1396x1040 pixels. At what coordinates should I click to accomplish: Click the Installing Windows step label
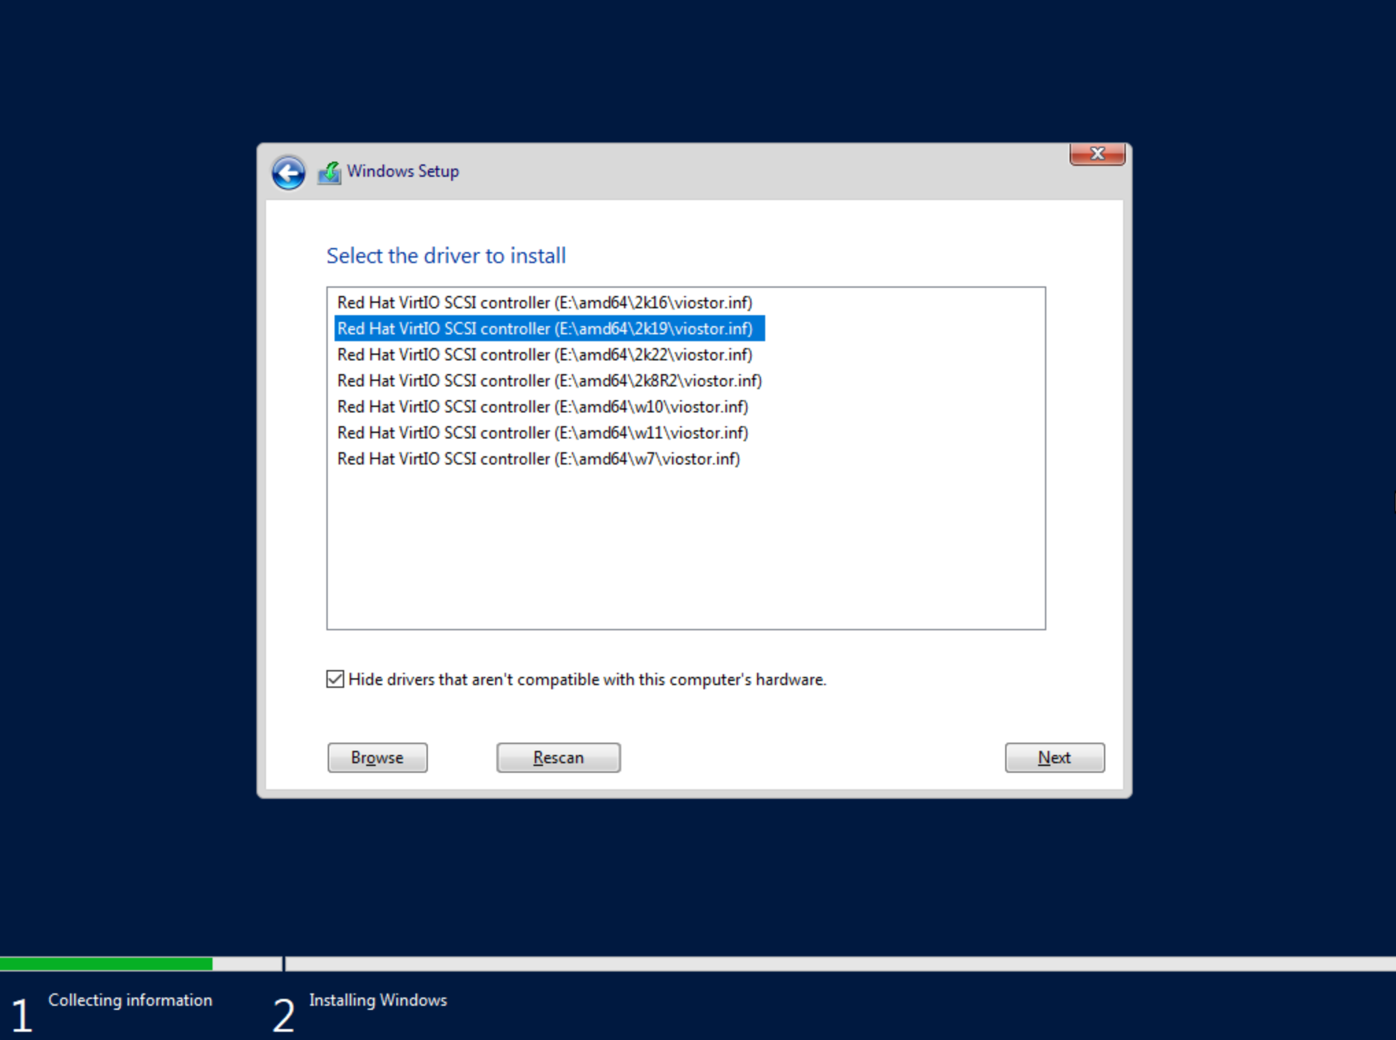[378, 1000]
